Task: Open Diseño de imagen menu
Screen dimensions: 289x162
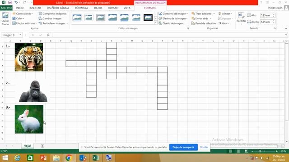Action: [172, 23]
